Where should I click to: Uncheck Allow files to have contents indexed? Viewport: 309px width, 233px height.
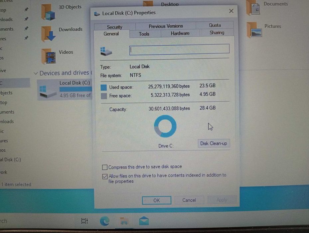point(105,176)
